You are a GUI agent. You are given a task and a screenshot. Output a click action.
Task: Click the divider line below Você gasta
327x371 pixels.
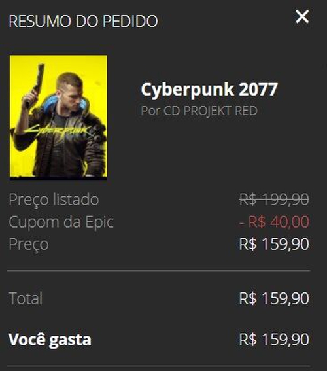[158, 366]
